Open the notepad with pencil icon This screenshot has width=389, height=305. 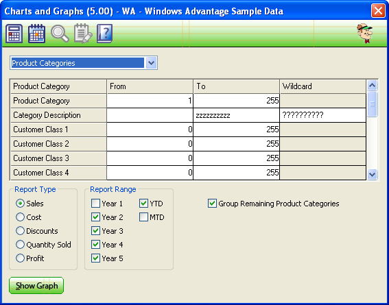83,34
